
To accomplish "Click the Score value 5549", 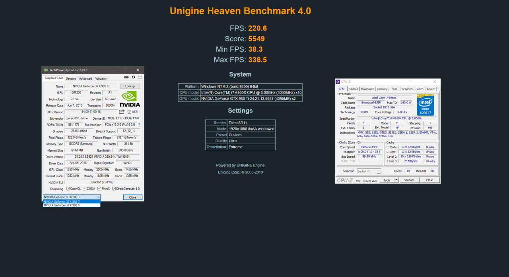I will tap(256, 39).
